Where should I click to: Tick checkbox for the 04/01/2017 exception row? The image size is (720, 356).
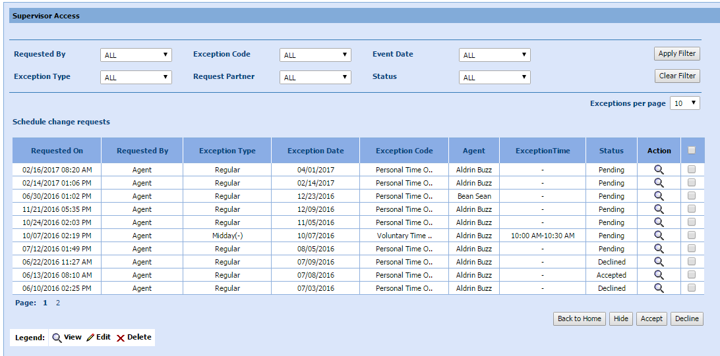click(x=692, y=170)
